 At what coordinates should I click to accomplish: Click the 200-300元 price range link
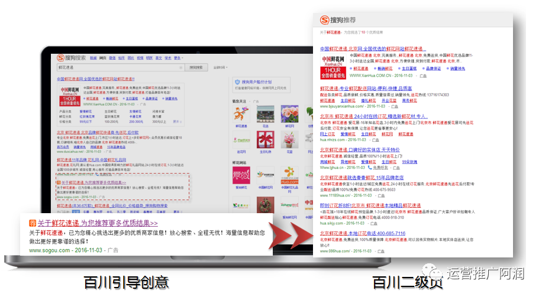point(136,122)
